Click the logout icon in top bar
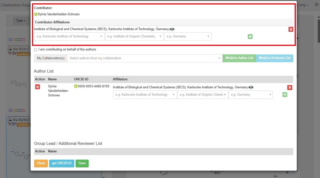The image size is (320, 178). pyautogui.click(x=316, y=5)
